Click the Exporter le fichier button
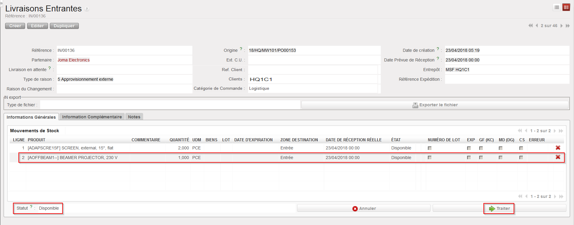Screen dimensions: 574x225 435,105
